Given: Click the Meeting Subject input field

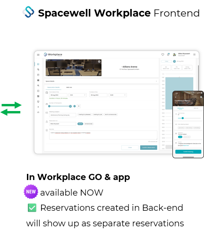Looking at the screenshot, I should pos(63,115).
